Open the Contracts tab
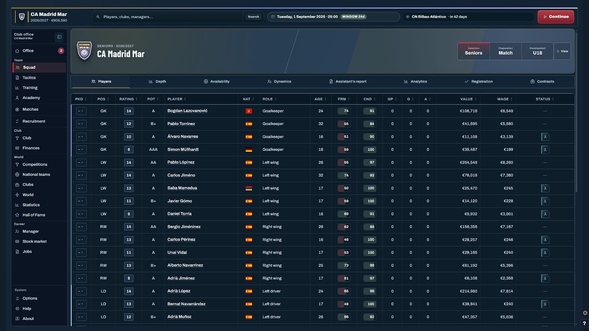Viewport: 589px width, 331px height. pos(542,82)
